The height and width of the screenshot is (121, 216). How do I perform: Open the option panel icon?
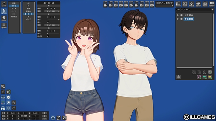tap(4, 11)
